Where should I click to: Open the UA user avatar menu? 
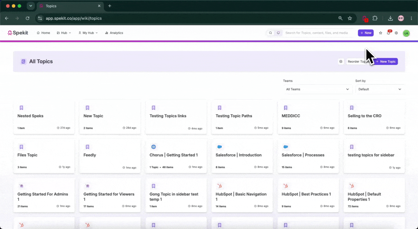pos(406,33)
